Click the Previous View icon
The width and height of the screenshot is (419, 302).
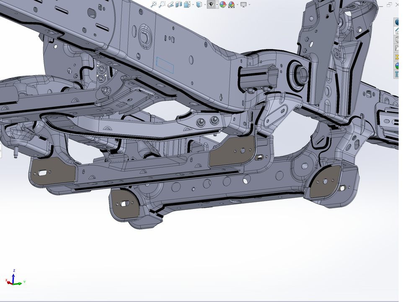pyautogui.click(x=170, y=5)
